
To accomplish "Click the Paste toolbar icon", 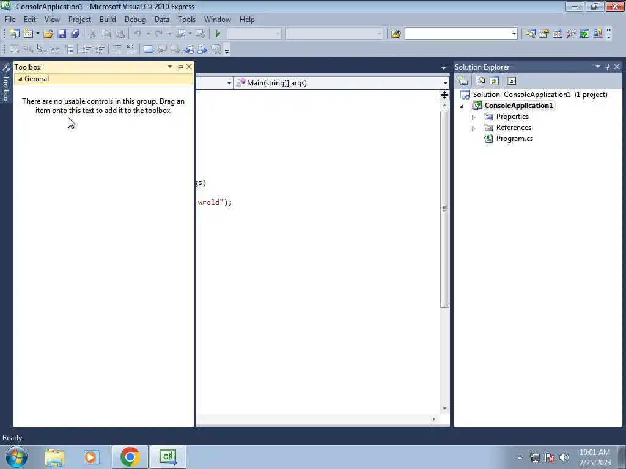I will [119, 34].
